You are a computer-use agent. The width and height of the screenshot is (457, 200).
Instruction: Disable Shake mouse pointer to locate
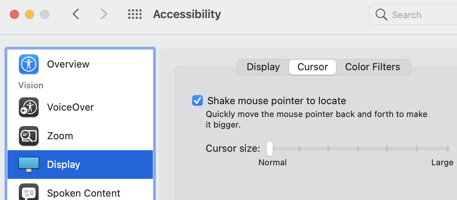197,101
